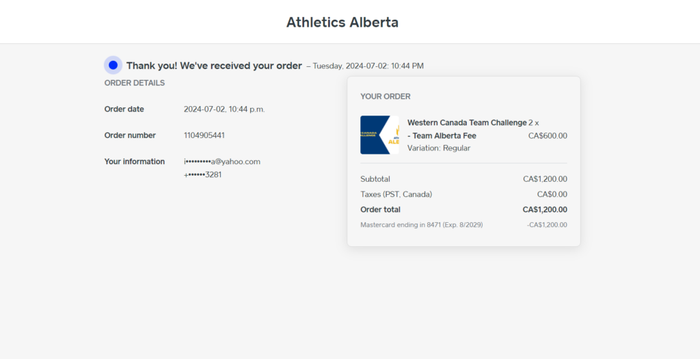This screenshot has height=359, width=700.
Task: Open the Western Canada Team Challenge product thumbnail
Action: tap(379, 135)
